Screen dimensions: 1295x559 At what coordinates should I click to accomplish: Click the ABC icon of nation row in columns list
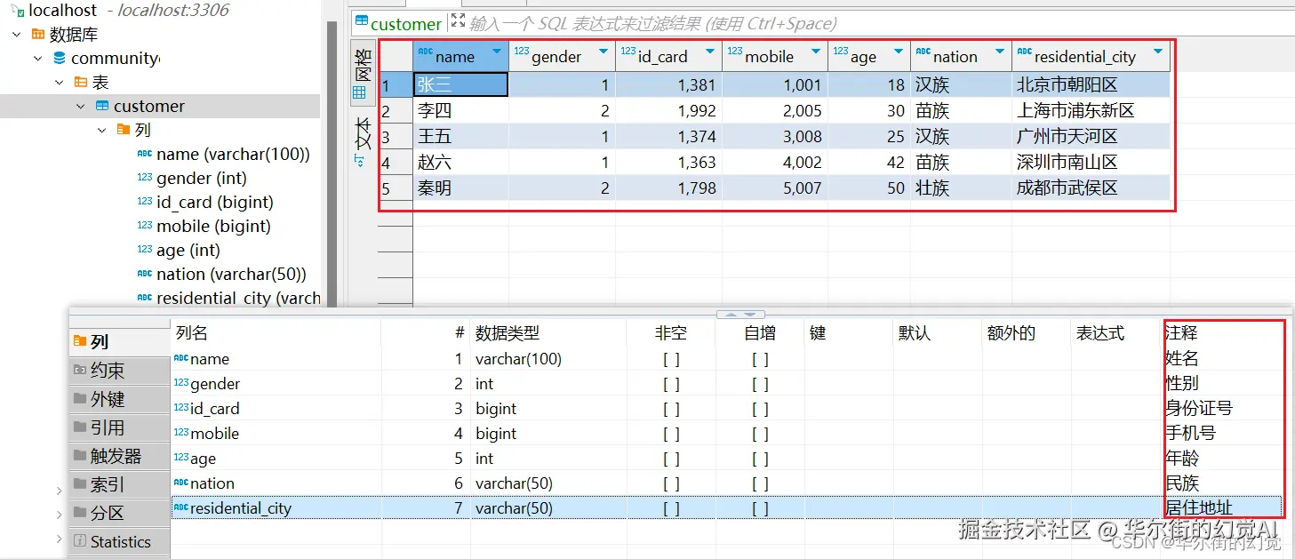(x=181, y=483)
